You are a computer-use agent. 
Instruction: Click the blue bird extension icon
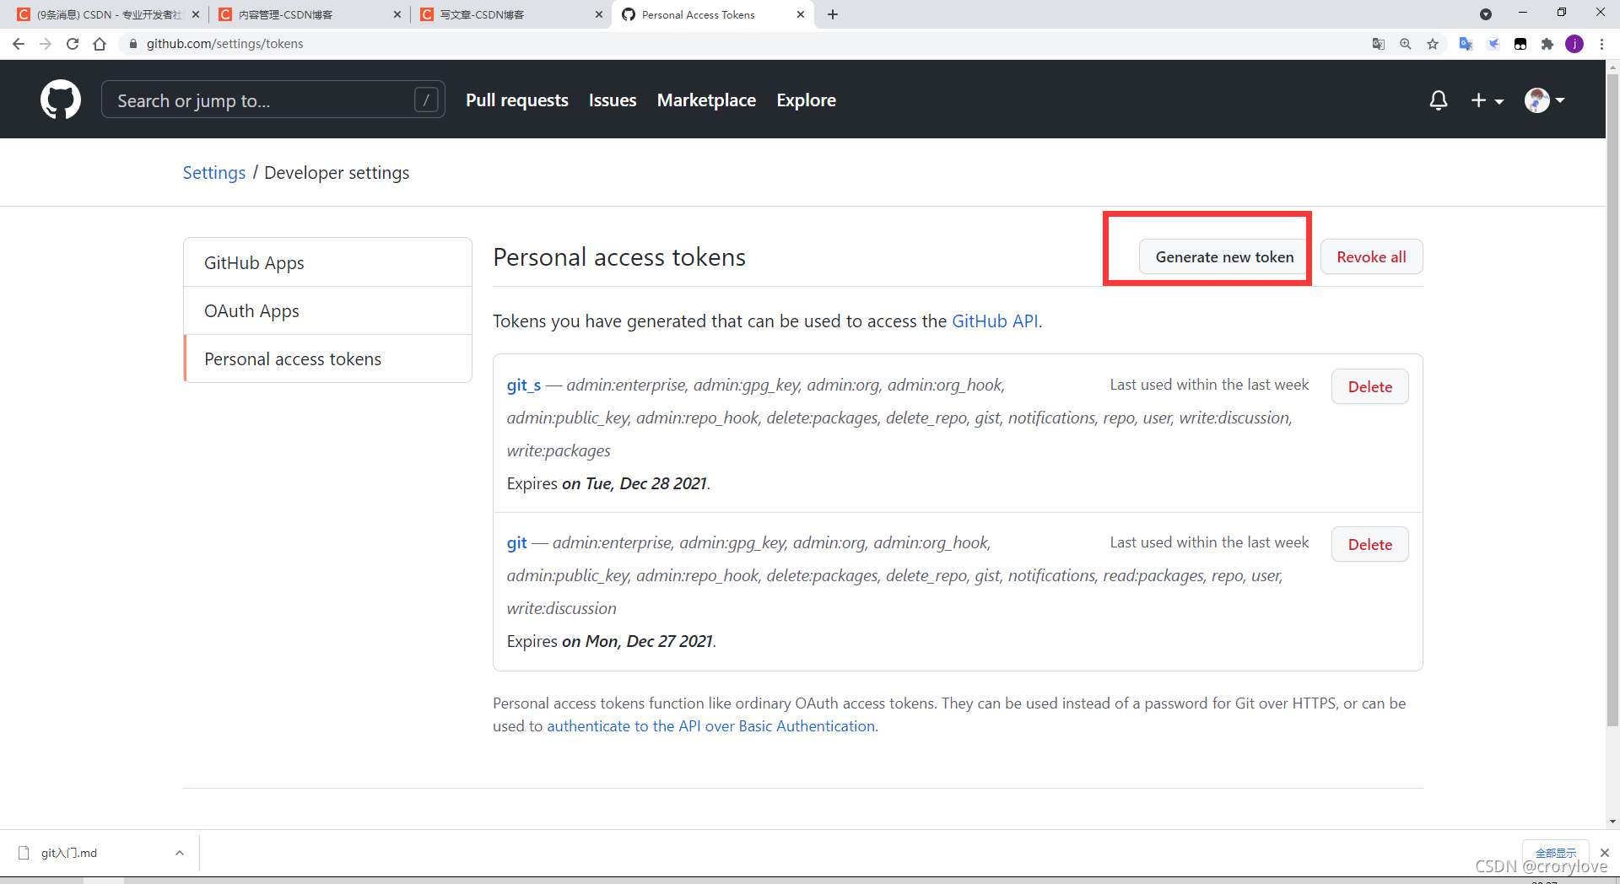(1493, 44)
